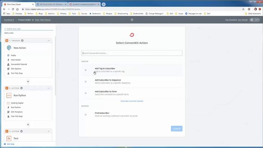
Task: Open View Task History link
Action: coord(43,20)
